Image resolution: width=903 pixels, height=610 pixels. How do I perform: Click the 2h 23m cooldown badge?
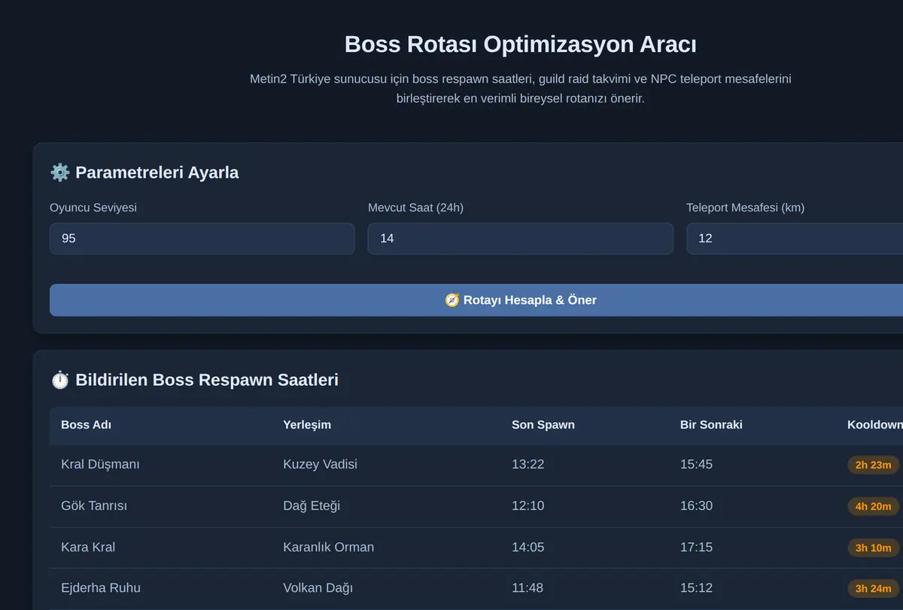(873, 465)
